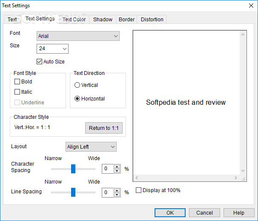Screen dimensions: 258x221
Task: Click the Line Spacing percent field
Action: coord(108,192)
